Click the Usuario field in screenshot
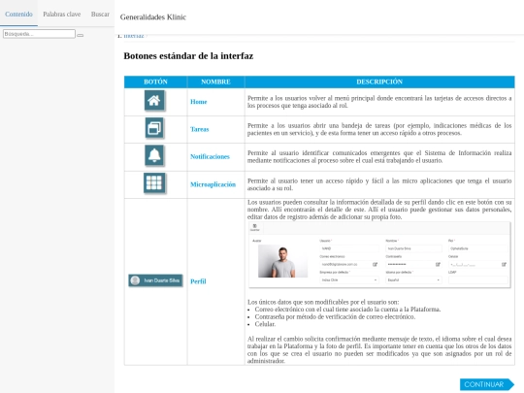 (x=349, y=248)
